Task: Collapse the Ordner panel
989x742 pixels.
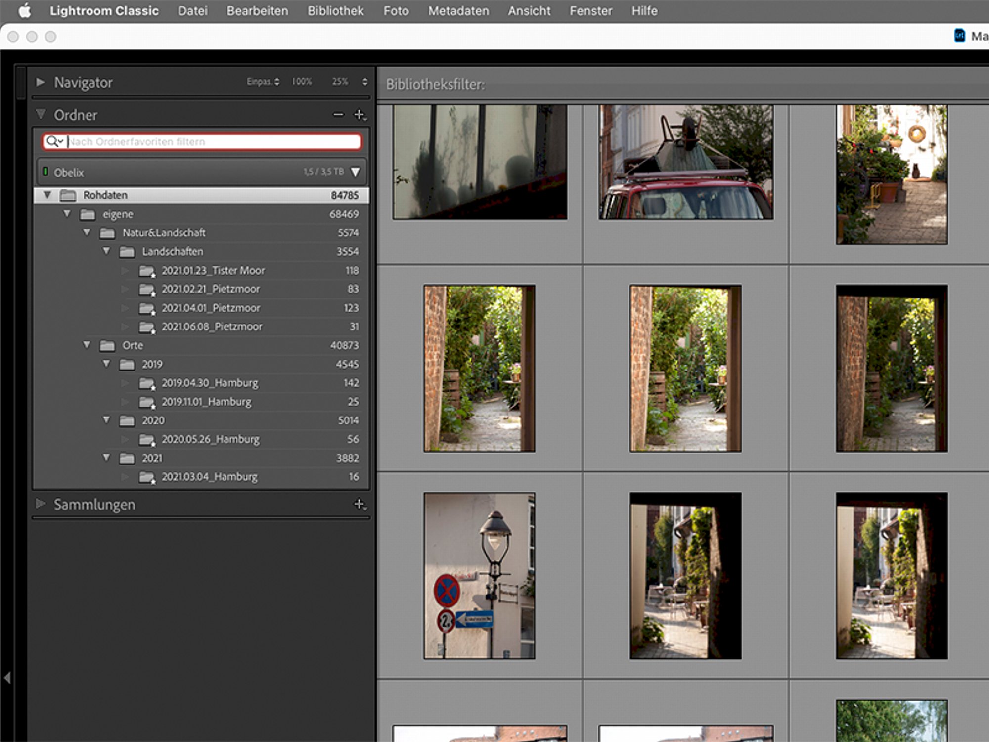Action: [x=41, y=114]
